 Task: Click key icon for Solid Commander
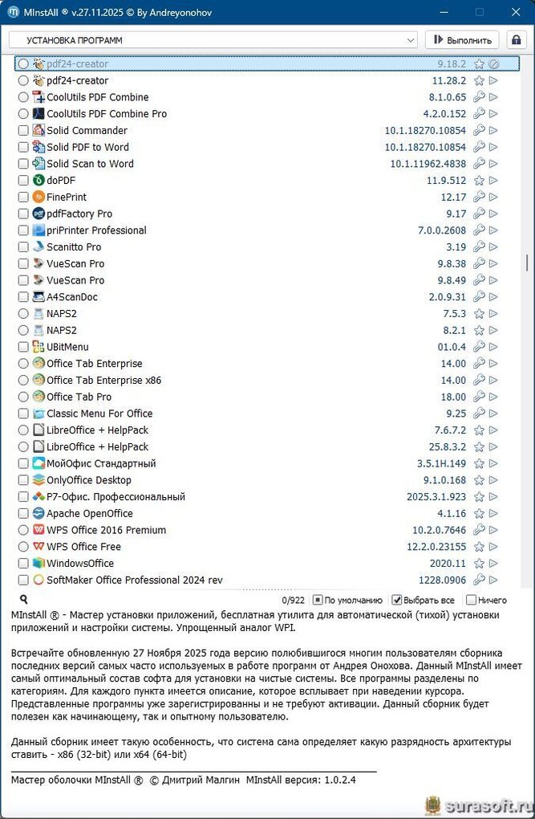480,131
